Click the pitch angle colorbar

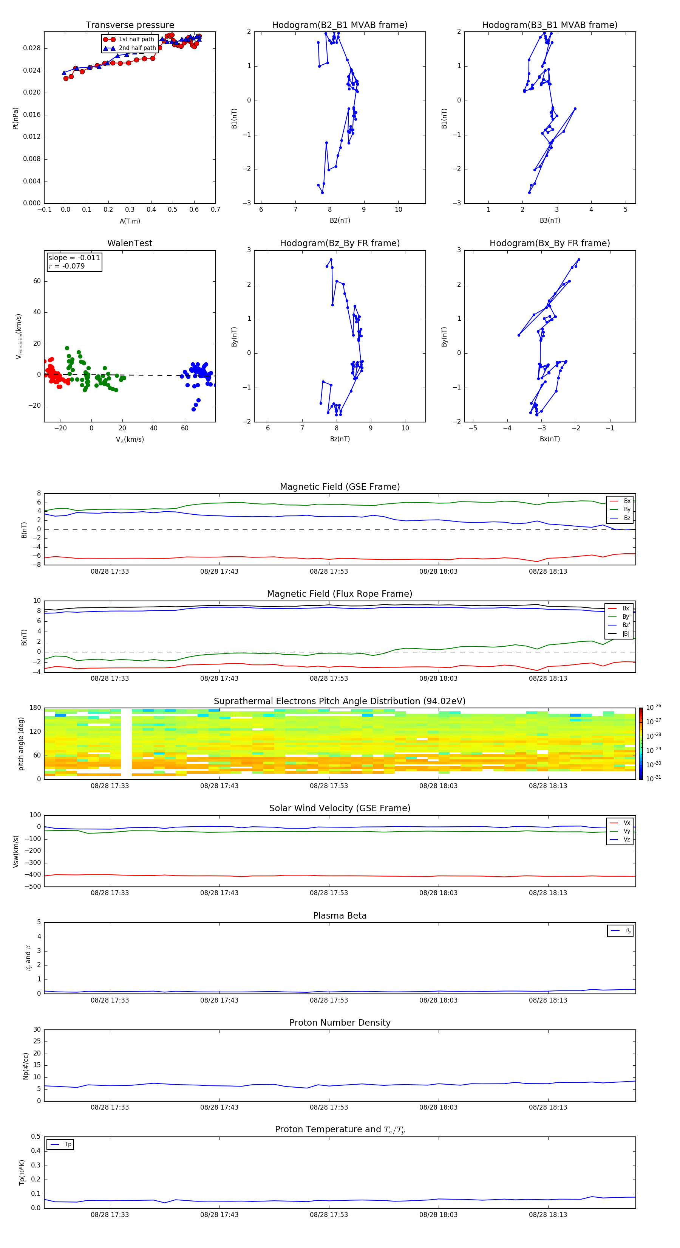coord(641,744)
